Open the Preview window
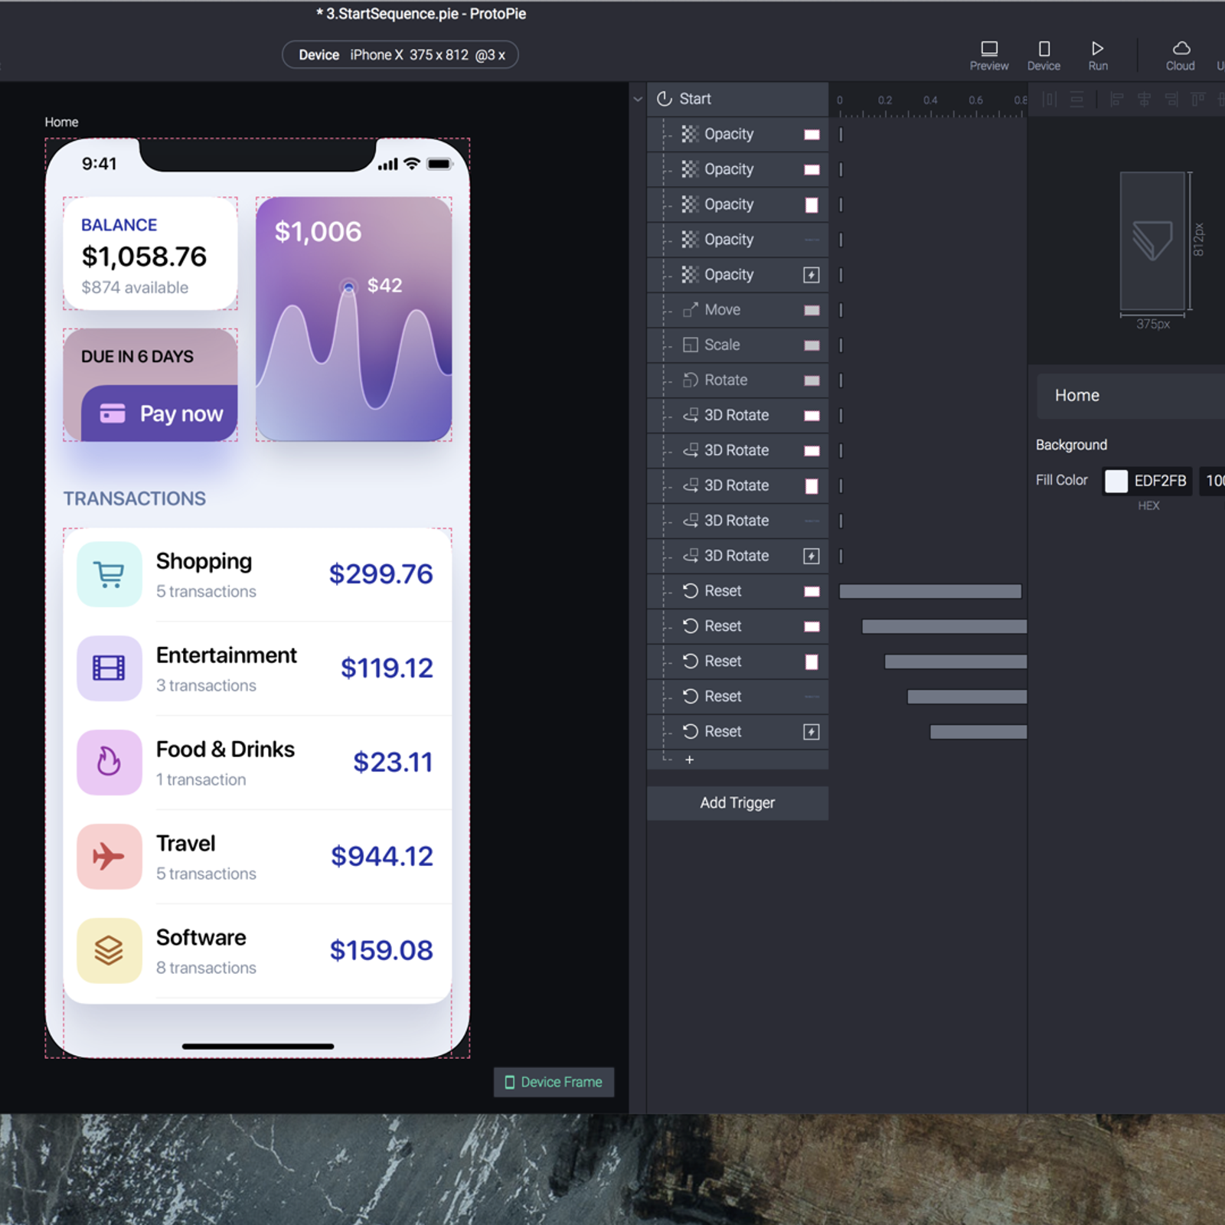The image size is (1225, 1225). coord(988,55)
